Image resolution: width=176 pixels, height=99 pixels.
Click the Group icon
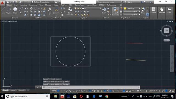point(143,11)
